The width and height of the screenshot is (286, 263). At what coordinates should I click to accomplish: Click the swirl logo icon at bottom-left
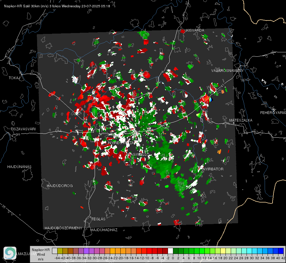(10, 253)
